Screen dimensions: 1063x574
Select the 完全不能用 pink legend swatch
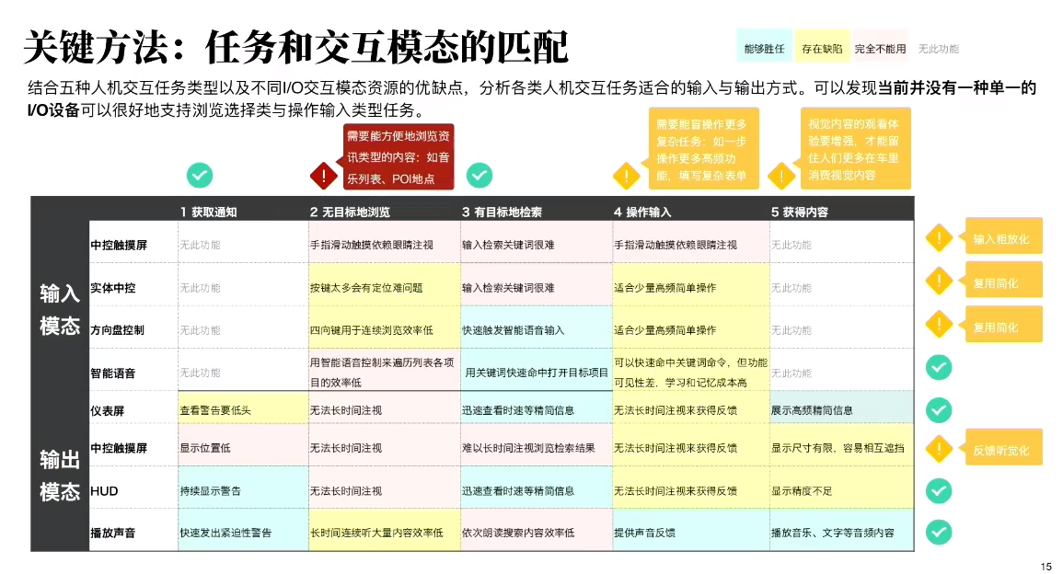(880, 48)
